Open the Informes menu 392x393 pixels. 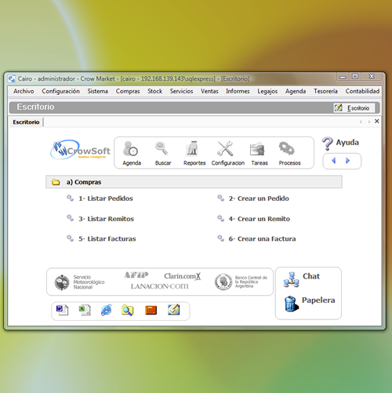[x=238, y=91]
